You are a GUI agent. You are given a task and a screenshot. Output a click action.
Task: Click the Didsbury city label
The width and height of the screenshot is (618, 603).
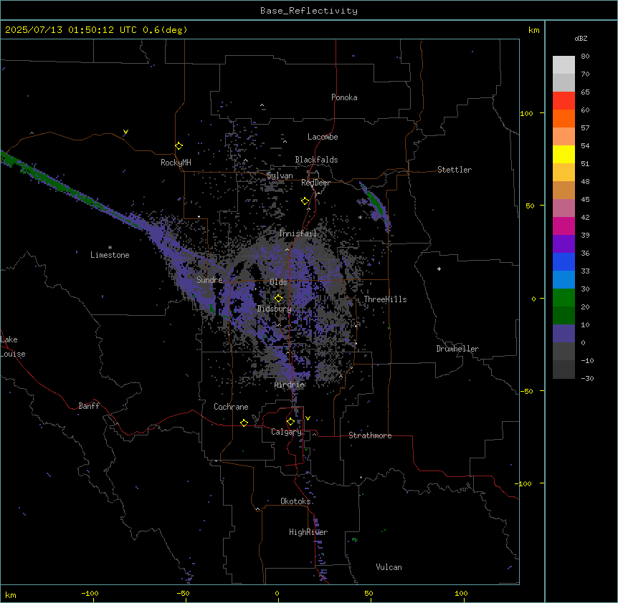(275, 309)
